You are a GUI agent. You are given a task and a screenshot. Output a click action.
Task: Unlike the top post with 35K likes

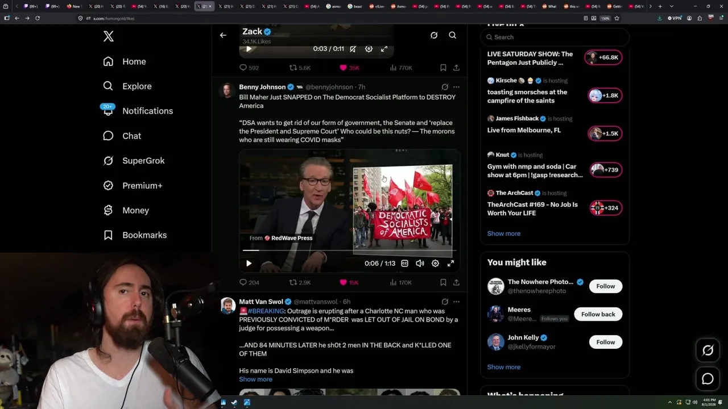coord(349,68)
